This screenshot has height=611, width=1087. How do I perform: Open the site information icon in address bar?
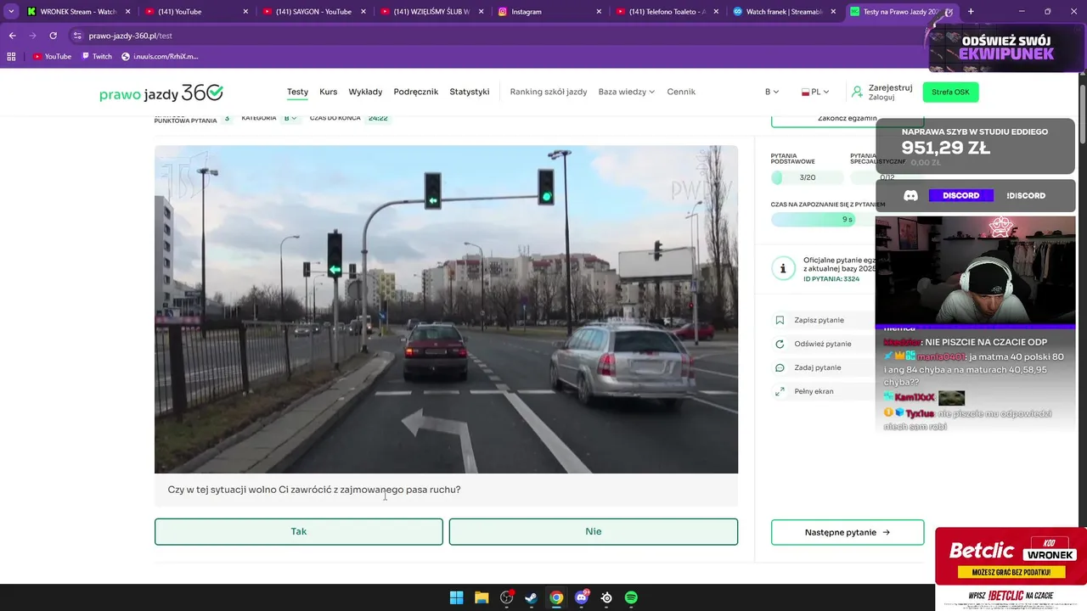tap(77, 36)
